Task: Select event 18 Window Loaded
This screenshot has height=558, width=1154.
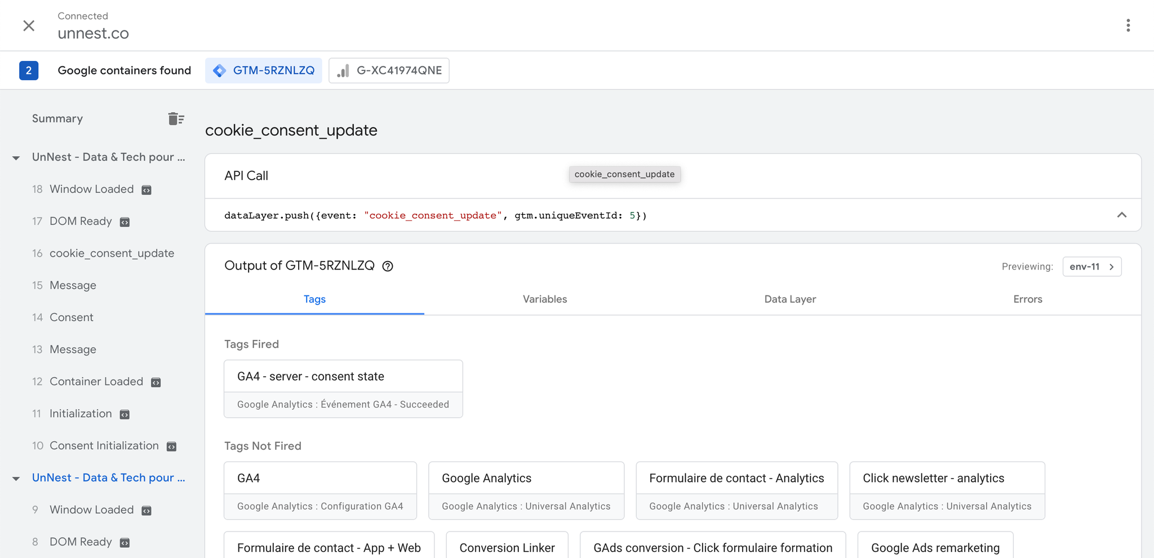Action: (92, 189)
